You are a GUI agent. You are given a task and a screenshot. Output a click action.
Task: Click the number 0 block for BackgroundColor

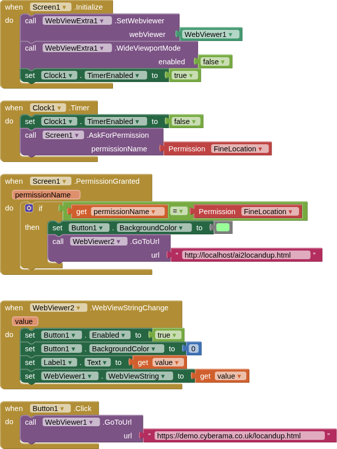[193, 349]
